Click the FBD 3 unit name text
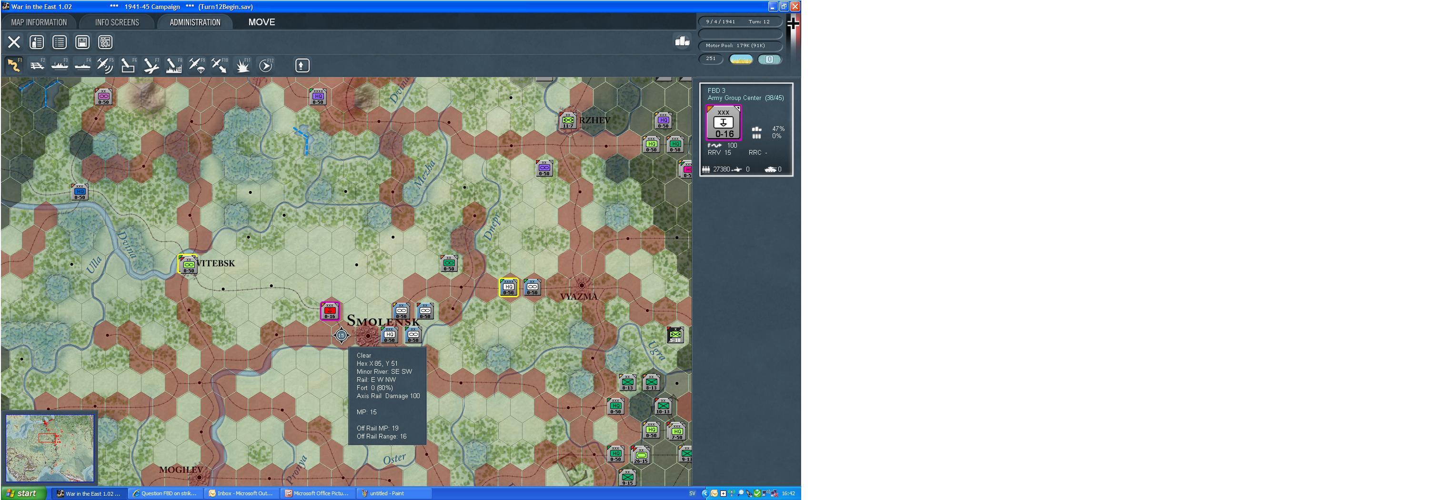The height and width of the screenshot is (500, 1429). 716,90
